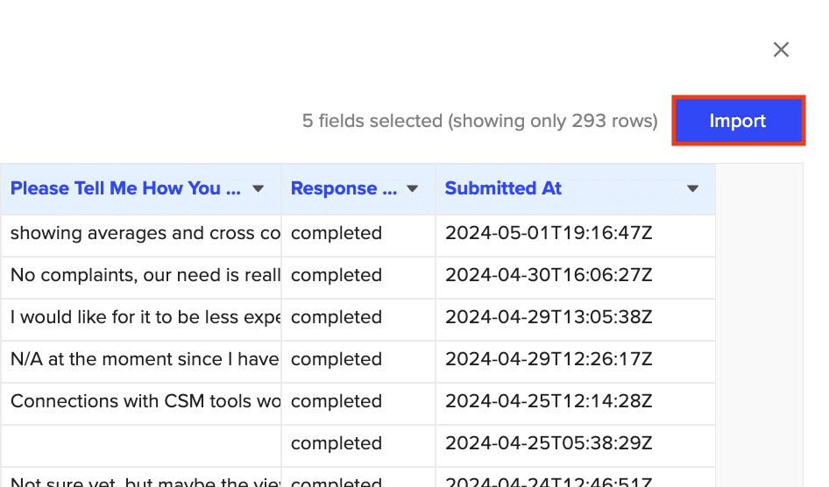Expand the Response column dropdown arrow
Screen dimensions: 829x487
pos(413,189)
